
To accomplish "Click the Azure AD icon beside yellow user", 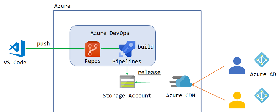I will pyautogui.click(x=262, y=95).
